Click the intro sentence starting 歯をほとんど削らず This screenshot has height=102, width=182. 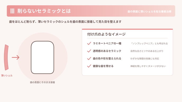[65, 22]
